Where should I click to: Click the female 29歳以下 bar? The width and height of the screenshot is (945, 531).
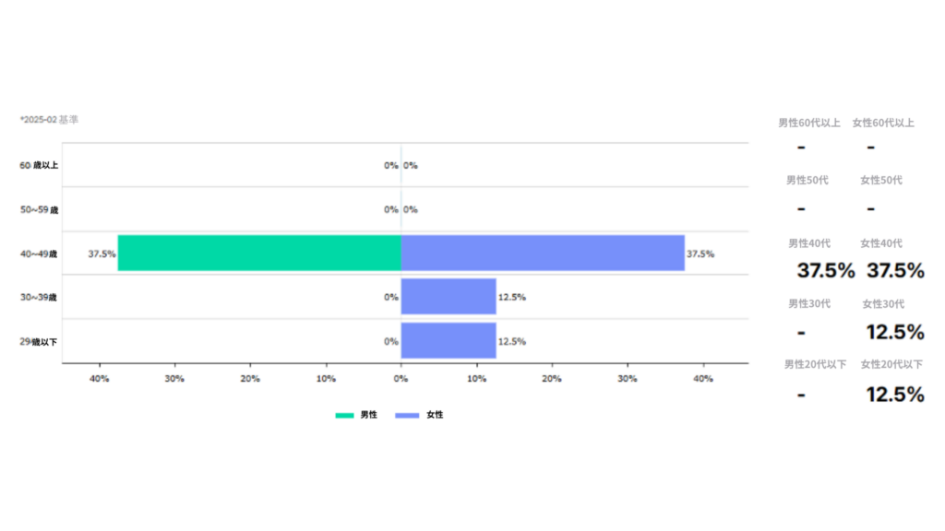(x=449, y=340)
